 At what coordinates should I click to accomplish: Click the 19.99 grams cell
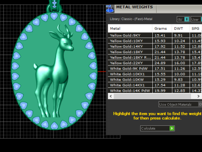click(x=162, y=90)
